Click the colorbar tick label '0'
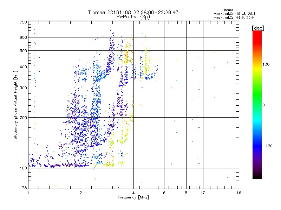Image resolution: width=281 pixels, height=210 pixels. [x=263, y=105]
